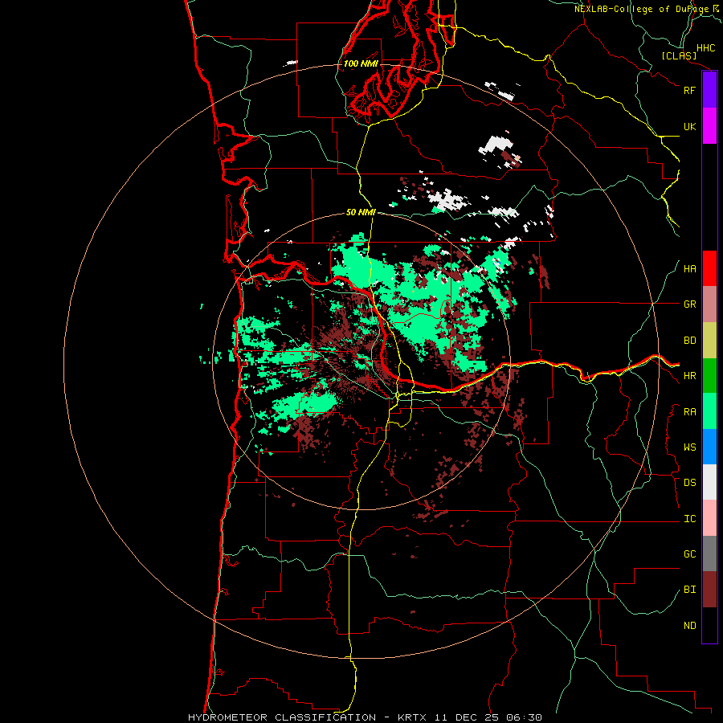Click the HA red legend swatch
The image size is (723, 723).
click(709, 268)
